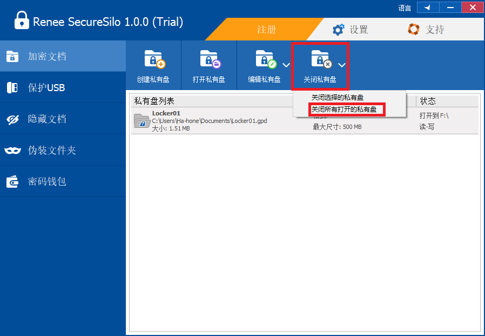
Task: Open the 支持 support tab
Action: point(426,30)
